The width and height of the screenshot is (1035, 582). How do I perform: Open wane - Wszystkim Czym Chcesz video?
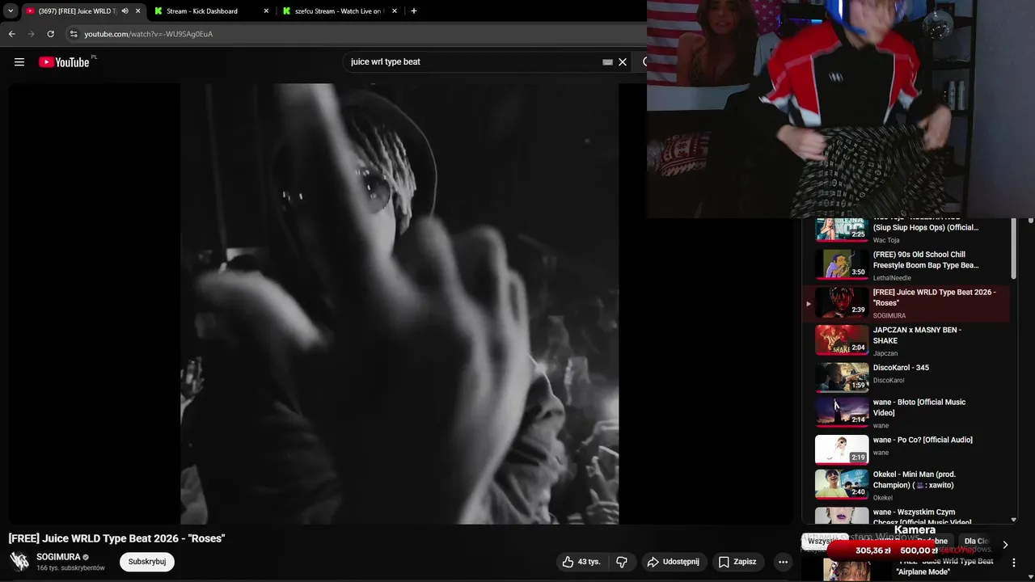click(906, 516)
